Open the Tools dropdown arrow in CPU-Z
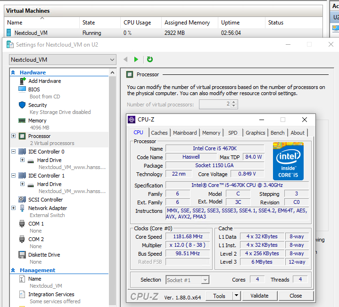Screen dimensions: 339x307 237,296
